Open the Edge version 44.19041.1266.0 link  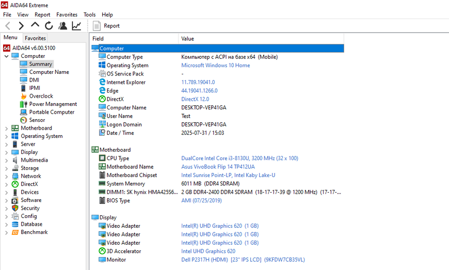click(199, 91)
